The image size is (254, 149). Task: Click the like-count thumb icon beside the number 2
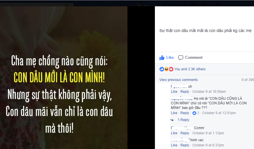coord(194,113)
